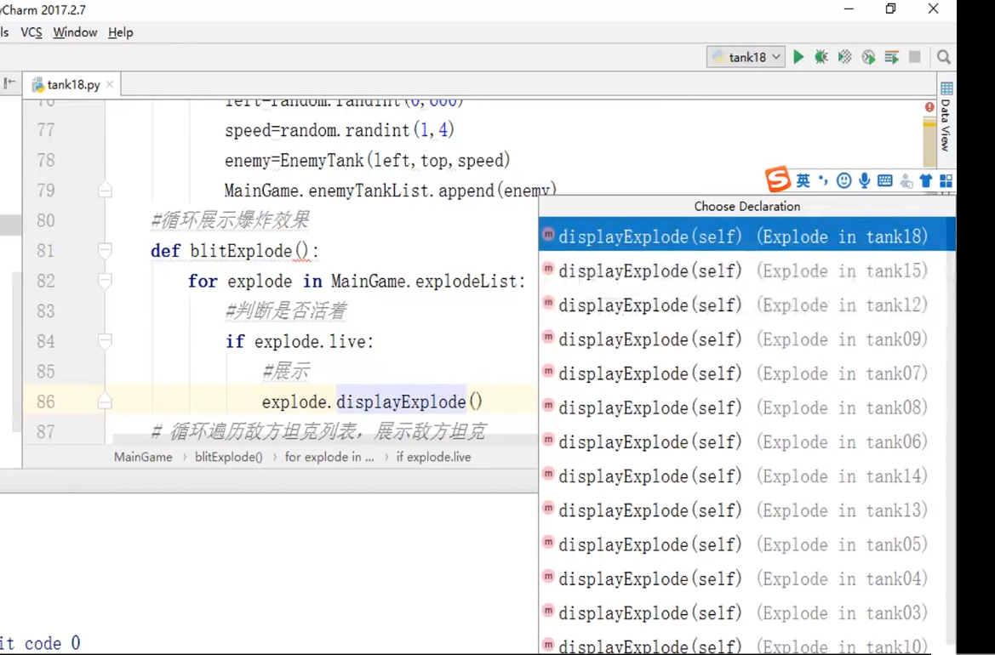The height and width of the screenshot is (655, 995).
Task: Run the tank18 configuration
Action: click(x=798, y=57)
